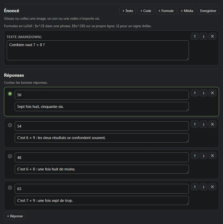This screenshot has height=224, width=223.
Task: Move answer 54 up
Action: pos(195,124)
